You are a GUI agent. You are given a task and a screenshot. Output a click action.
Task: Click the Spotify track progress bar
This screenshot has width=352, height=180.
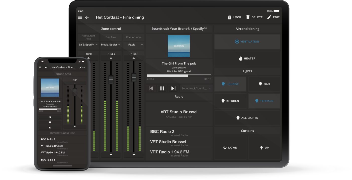pos(179,75)
